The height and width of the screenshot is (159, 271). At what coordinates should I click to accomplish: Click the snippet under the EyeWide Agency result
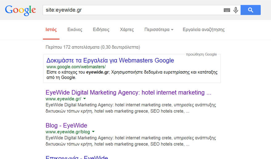click(x=131, y=108)
